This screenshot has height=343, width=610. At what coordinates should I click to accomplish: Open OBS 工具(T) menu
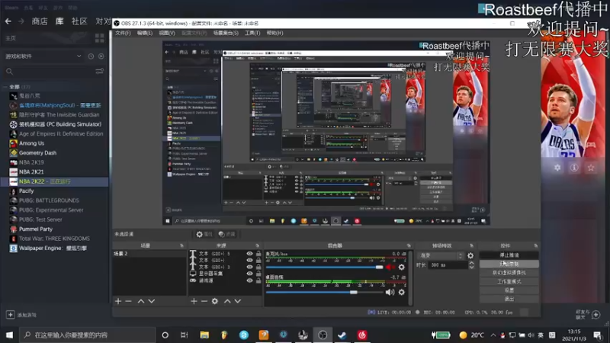pos(252,33)
